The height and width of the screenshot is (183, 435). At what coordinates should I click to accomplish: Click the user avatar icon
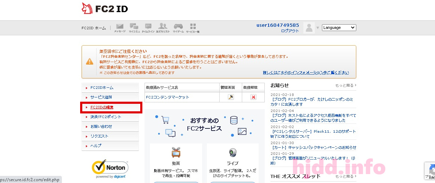coord(309,28)
